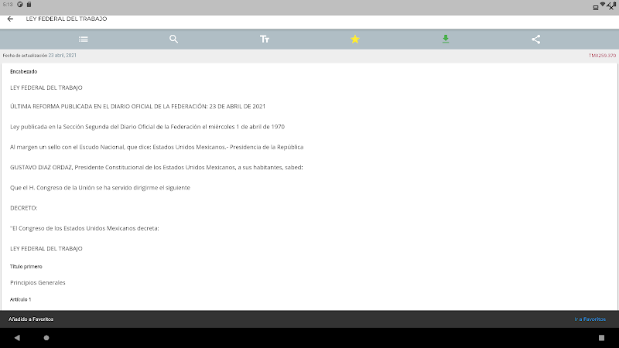Open search with the magnifying glass icon
Screen dimensions: 619x348
click(x=174, y=39)
